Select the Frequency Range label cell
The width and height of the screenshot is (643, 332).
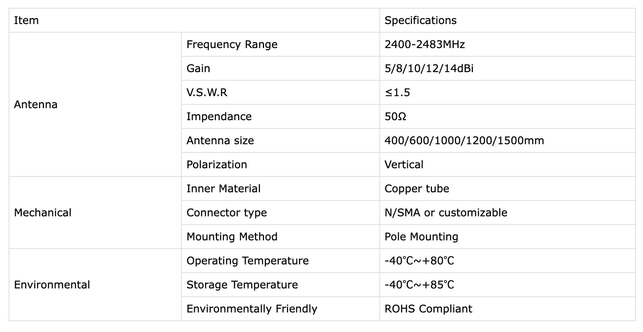click(x=232, y=44)
